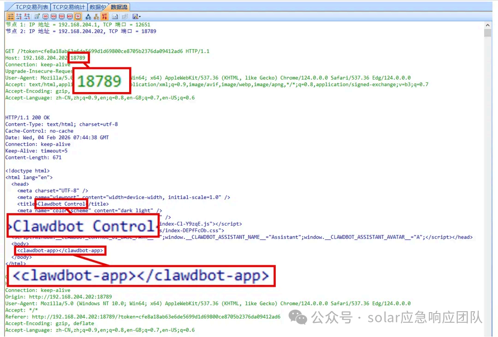Screen dimensions: 498x337
Task: Click the vertical scrollbar thumb
Action: coord(487,33)
